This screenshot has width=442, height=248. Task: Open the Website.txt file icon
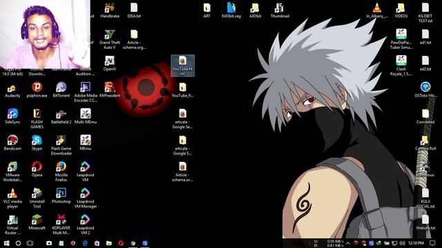425,222
